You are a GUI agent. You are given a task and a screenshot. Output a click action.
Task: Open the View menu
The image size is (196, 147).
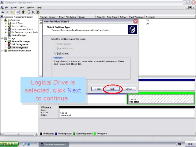pos(22,7)
